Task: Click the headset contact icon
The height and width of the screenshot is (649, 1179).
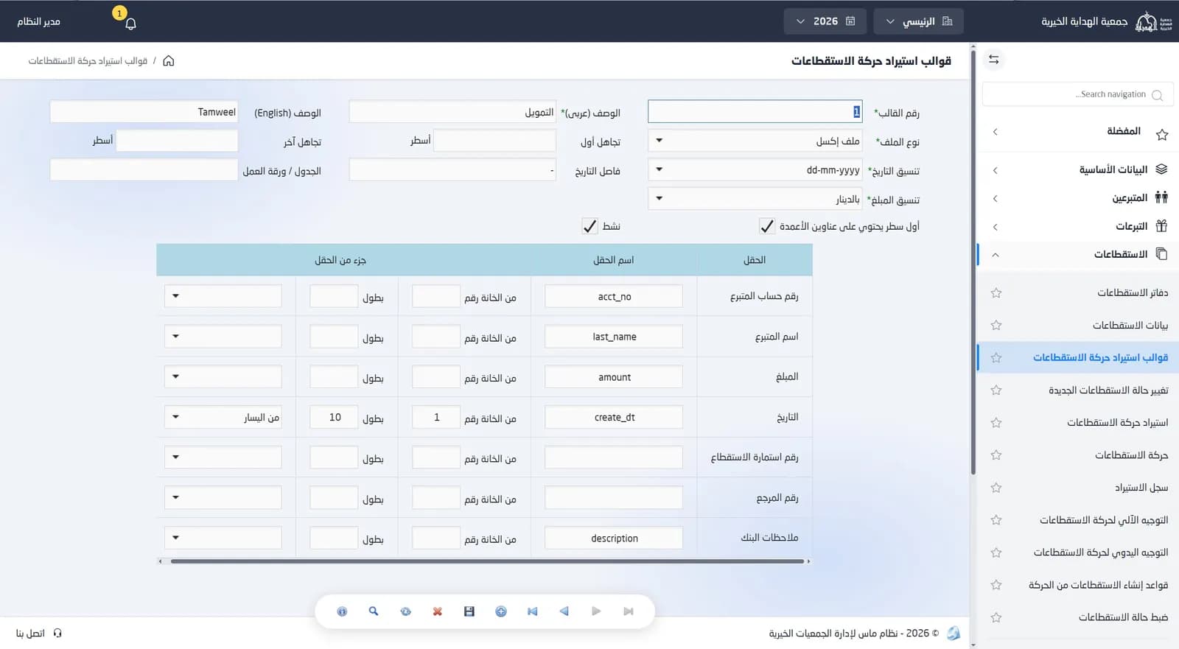Action: [57, 633]
